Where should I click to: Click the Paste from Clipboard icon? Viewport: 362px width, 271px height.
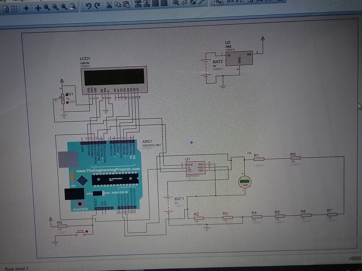pyautogui.click(x=127, y=7)
